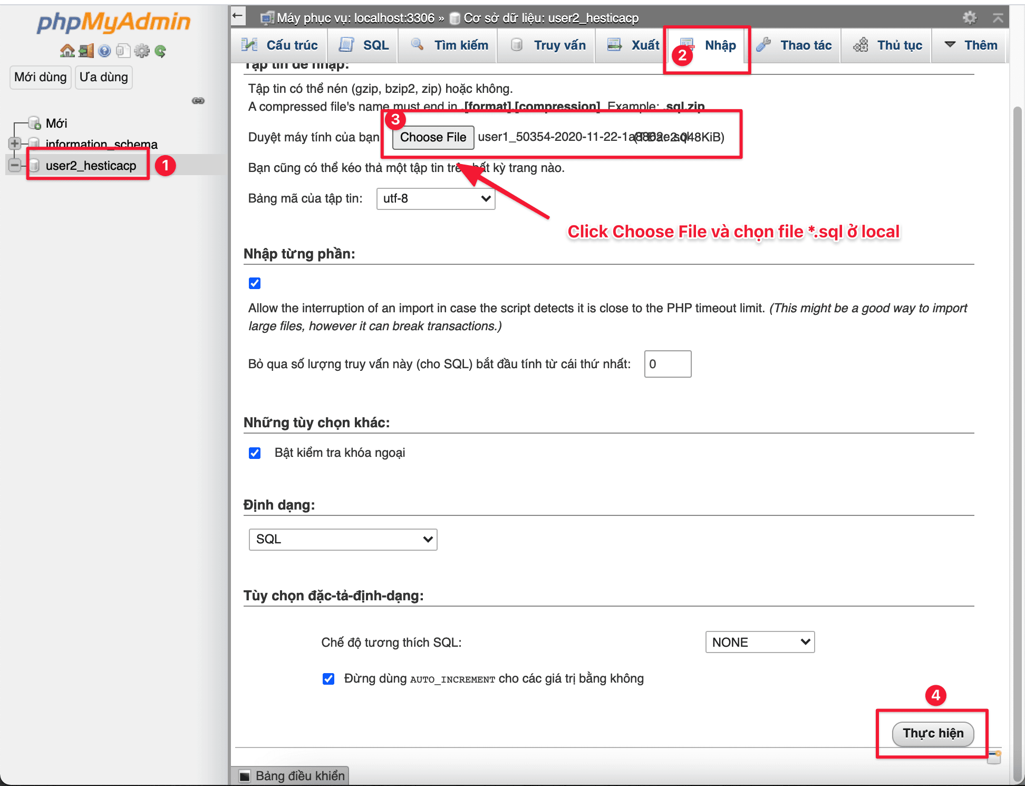Viewport: 1025px width, 786px height.
Task: Open the phpMyAdmin documentation help icon
Action: (104, 51)
